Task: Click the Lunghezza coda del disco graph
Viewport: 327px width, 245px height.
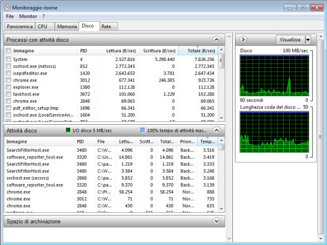Action: click(274, 132)
